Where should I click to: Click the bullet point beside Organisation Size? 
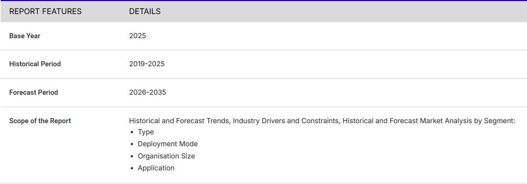click(x=132, y=157)
